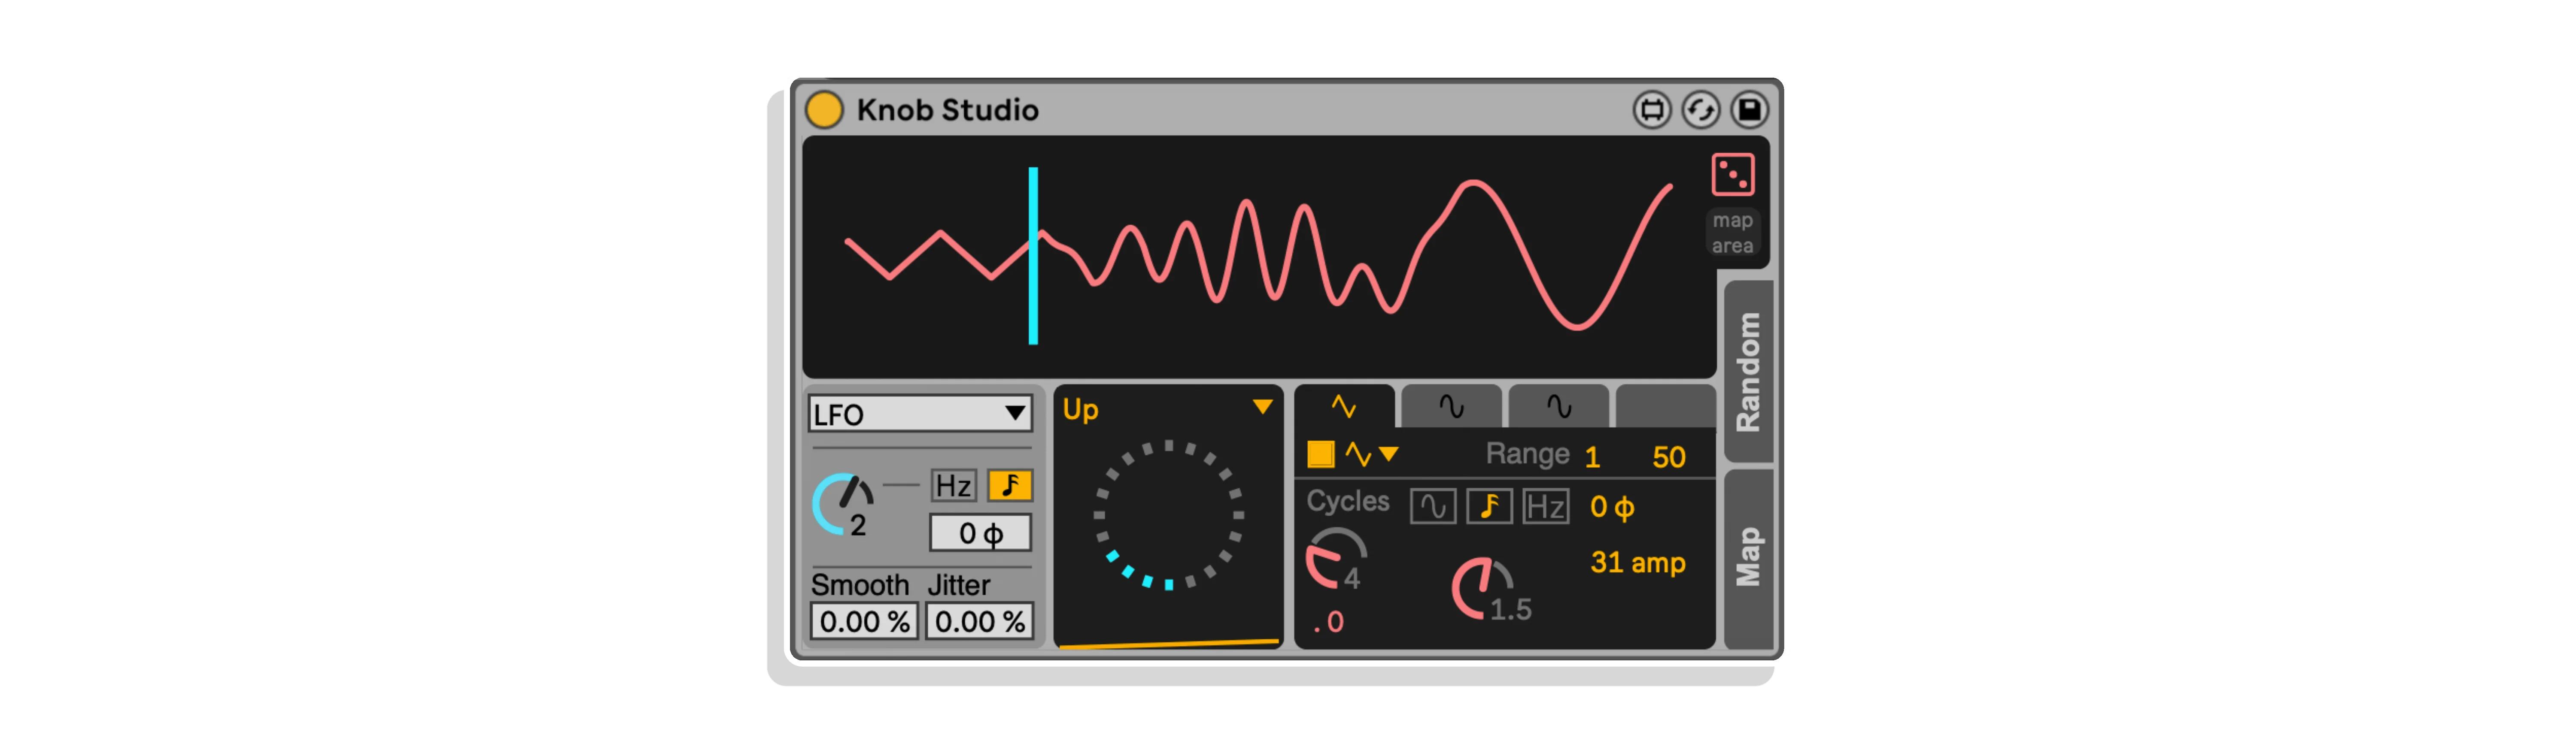
Task: Click the dice randomize icon
Action: coord(1732,174)
